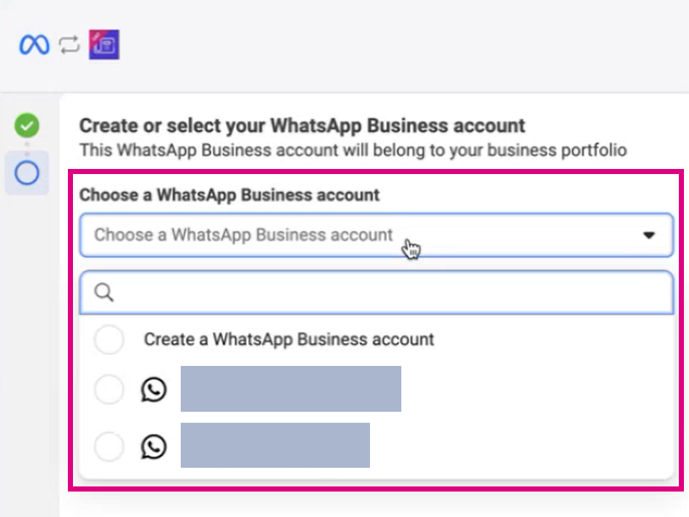
Task: Click the WhatsApp logo of first listed account
Action: pos(154,391)
